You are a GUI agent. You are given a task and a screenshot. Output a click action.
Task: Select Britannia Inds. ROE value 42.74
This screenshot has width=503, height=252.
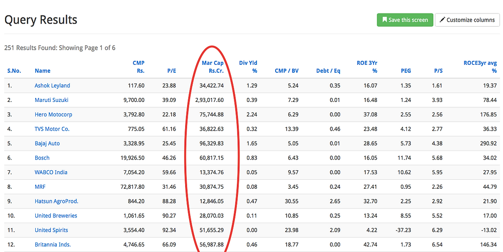click(x=371, y=244)
